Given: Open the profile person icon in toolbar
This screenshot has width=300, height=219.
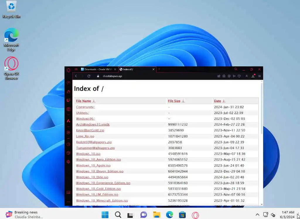Looking at the screenshot, I should (247, 76).
